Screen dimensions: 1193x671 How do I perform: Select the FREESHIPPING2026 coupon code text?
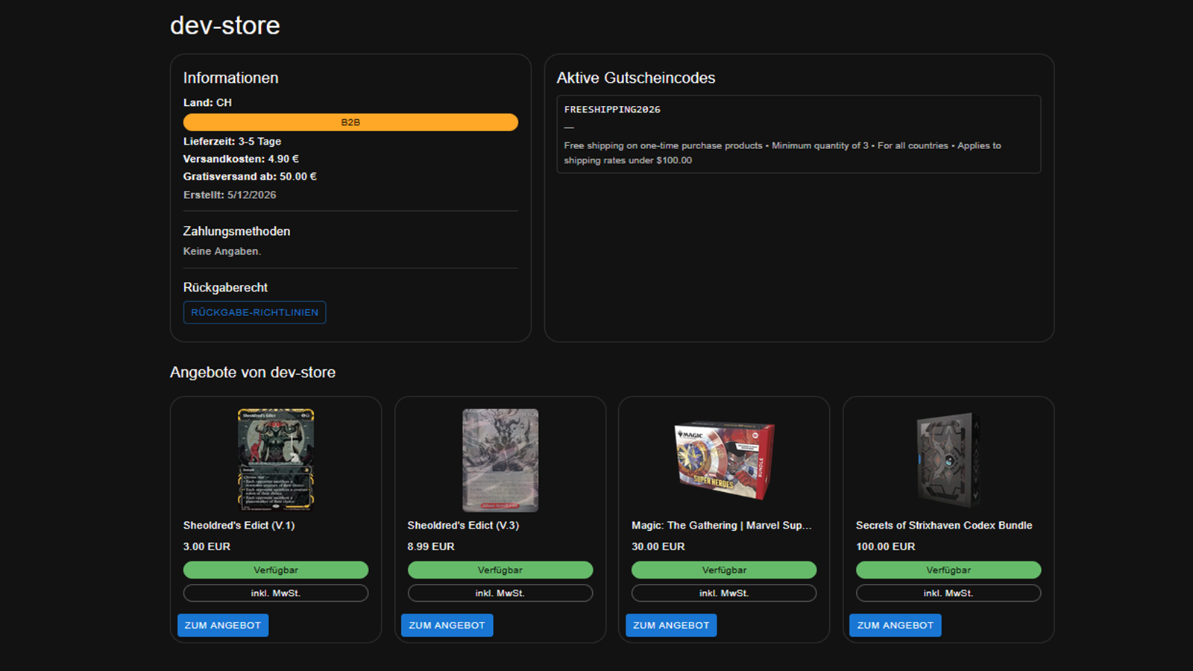612,110
